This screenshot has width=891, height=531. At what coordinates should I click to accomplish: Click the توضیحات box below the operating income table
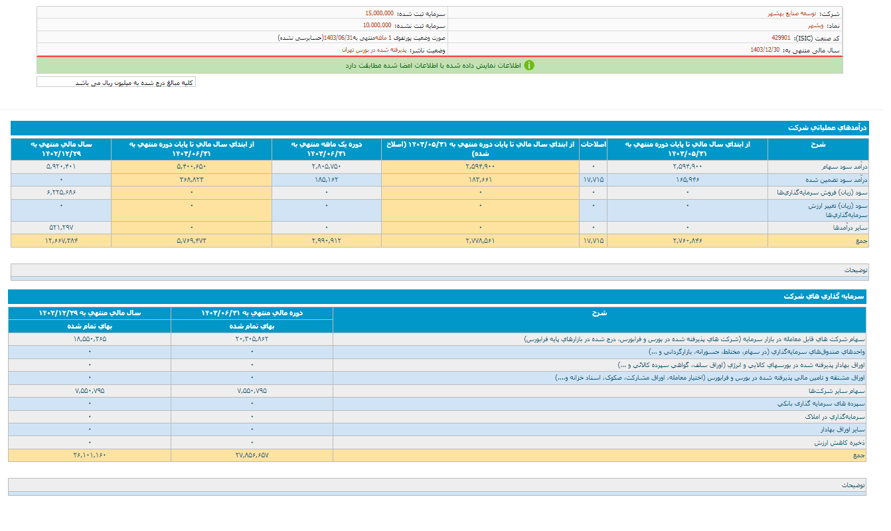pos(440,270)
